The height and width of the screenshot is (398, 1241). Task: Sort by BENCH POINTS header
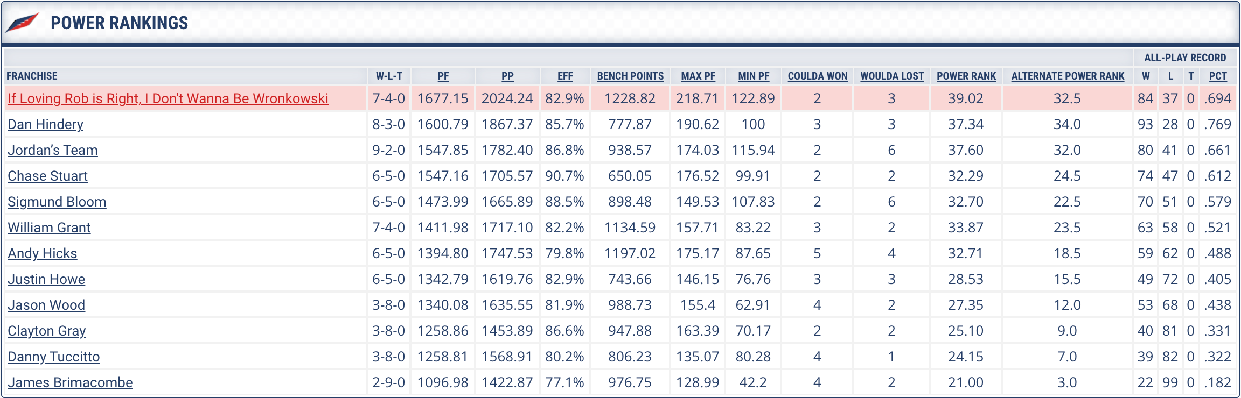630,76
